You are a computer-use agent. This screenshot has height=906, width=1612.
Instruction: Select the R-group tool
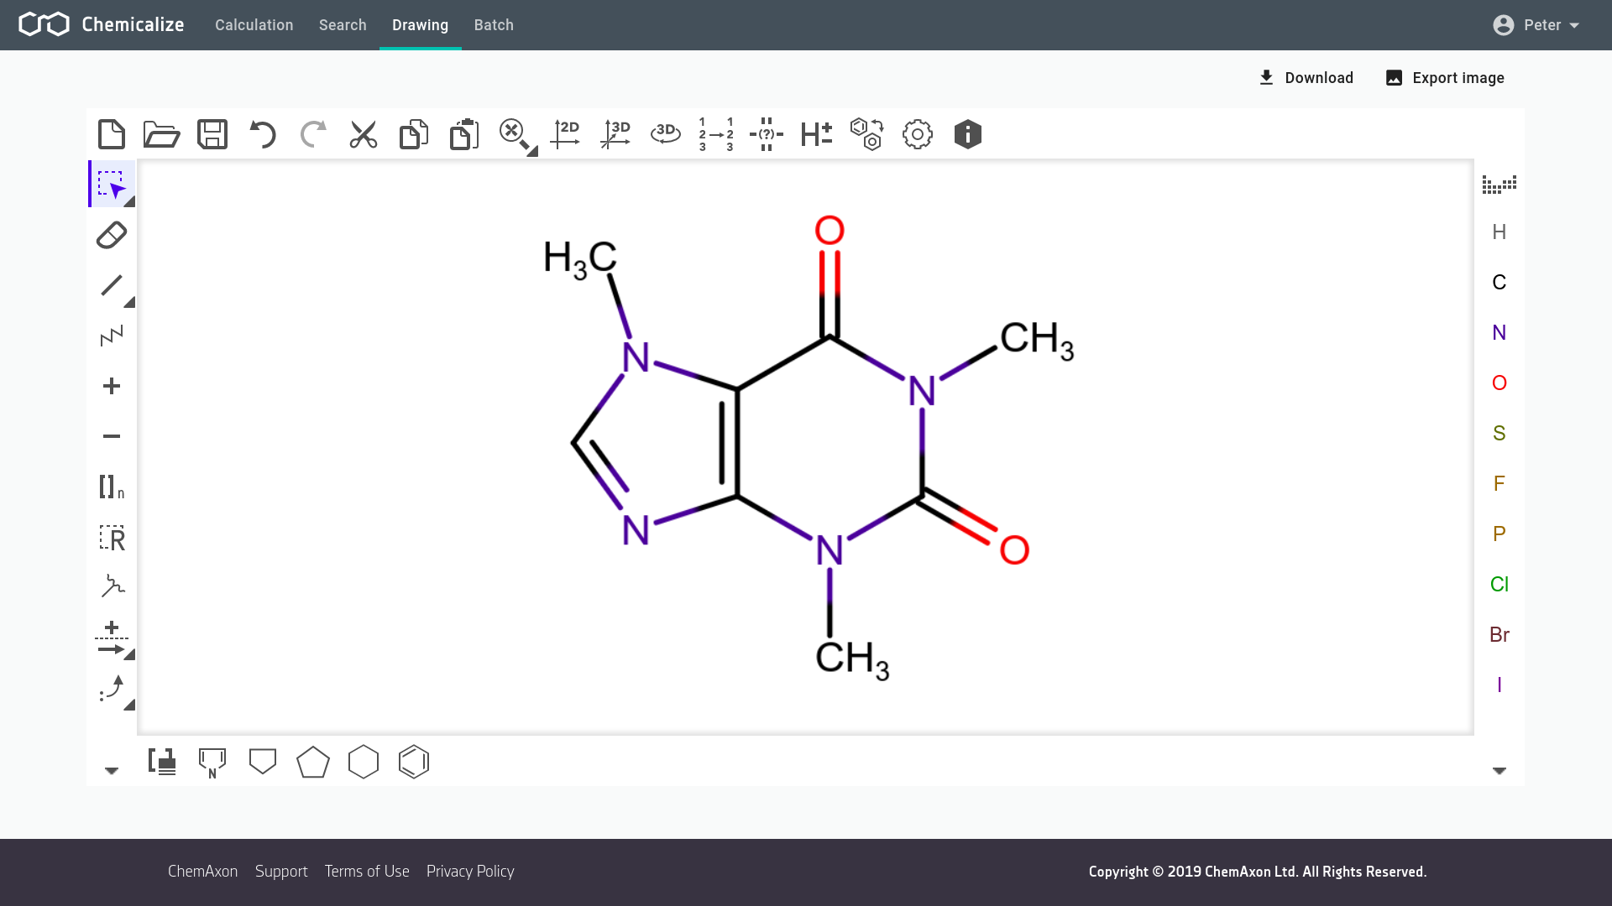tap(112, 537)
